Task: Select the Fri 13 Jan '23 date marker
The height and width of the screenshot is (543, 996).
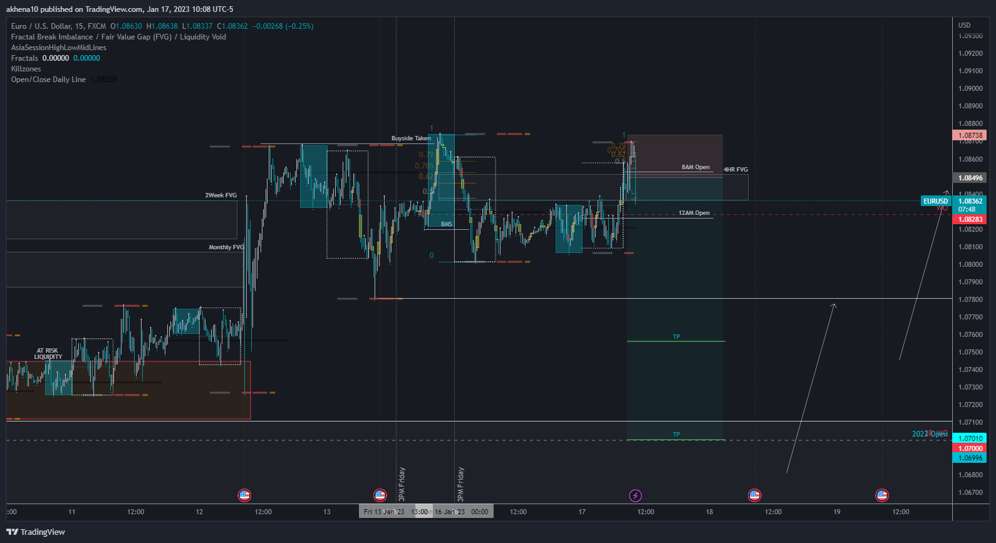Action: point(384,512)
